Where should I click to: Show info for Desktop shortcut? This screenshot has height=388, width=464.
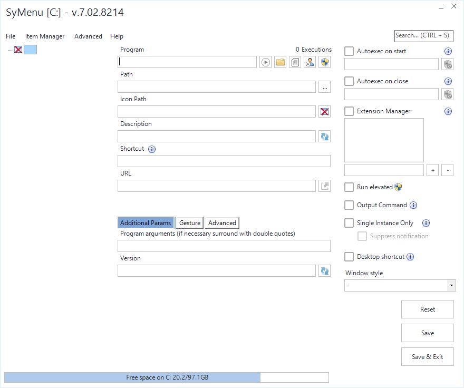click(x=410, y=257)
